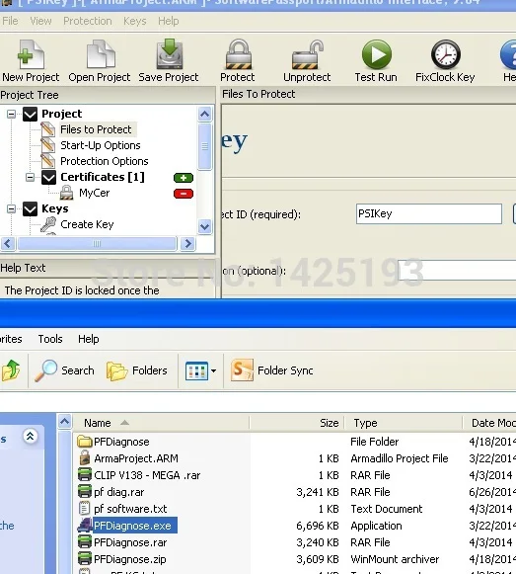
Task: Click the project tree scroll-up arrow
Action: [205, 115]
